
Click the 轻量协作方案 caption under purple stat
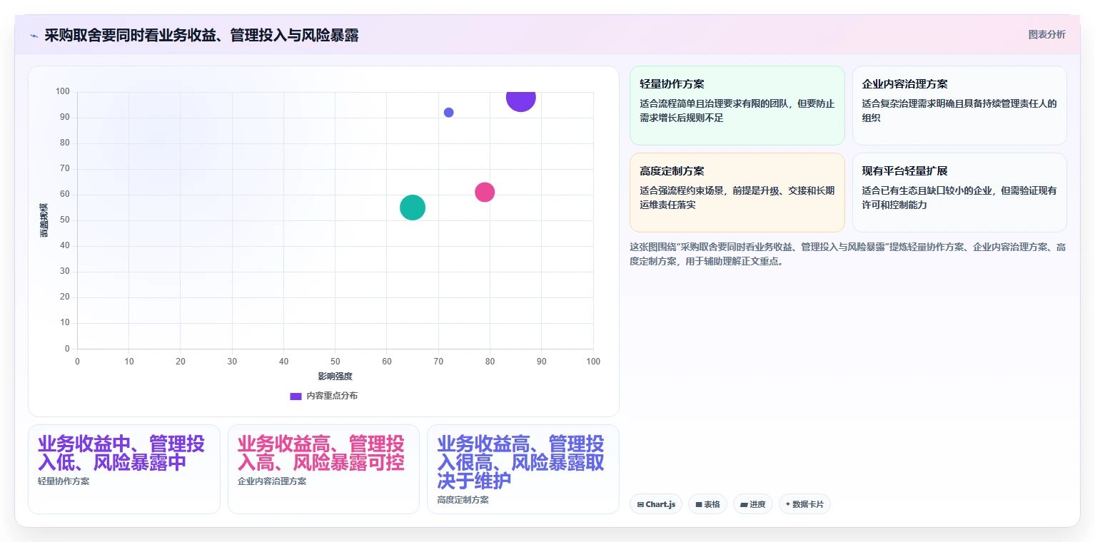64,481
